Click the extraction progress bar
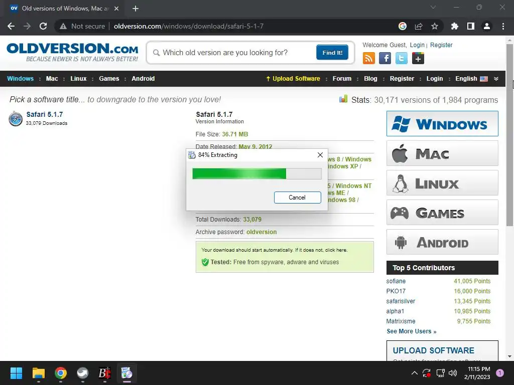Image resolution: width=514 pixels, height=385 pixels. coord(257,173)
